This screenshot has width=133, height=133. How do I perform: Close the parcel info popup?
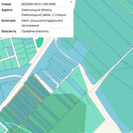[x=71, y=2]
